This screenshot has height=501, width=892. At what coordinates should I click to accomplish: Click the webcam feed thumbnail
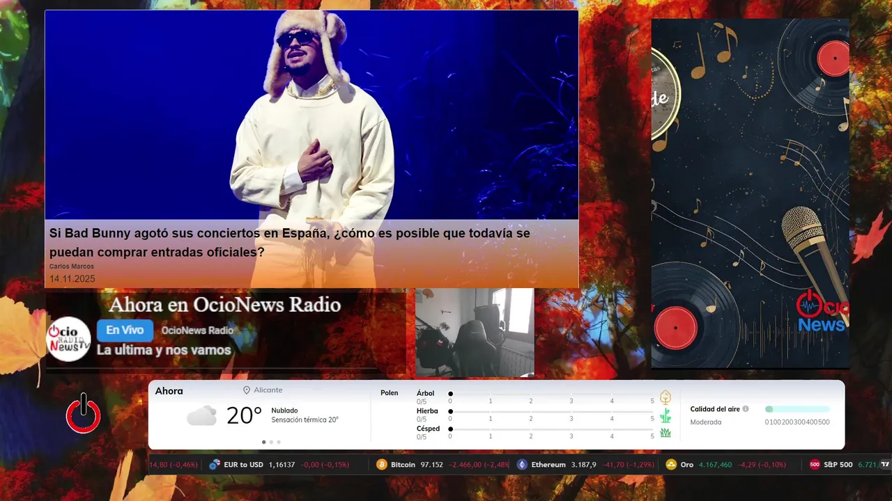475,333
